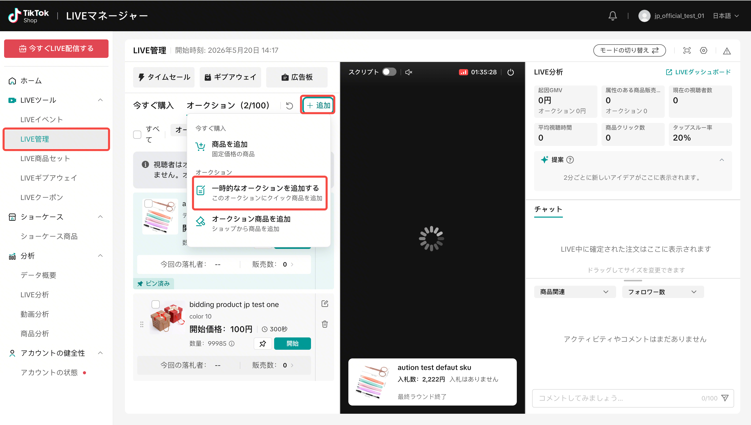The height and width of the screenshot is (425, 751).
Task: Click the 今すぐLIVE配信する button
Action: (x=56, y=48)
